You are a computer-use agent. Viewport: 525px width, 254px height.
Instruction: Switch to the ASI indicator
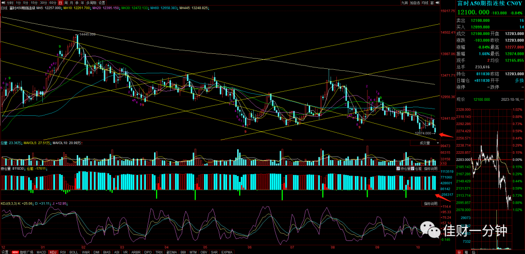click(x=117, y=252)
